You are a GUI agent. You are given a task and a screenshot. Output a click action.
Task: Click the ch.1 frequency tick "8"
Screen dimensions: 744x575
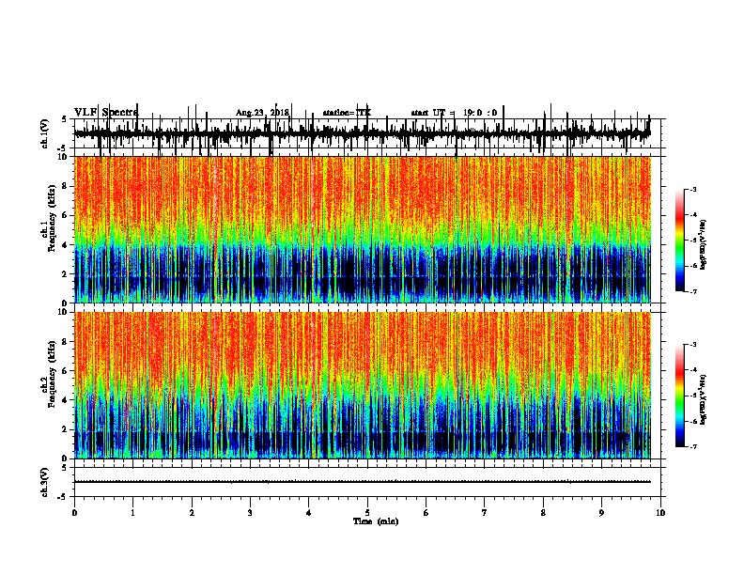65,186
